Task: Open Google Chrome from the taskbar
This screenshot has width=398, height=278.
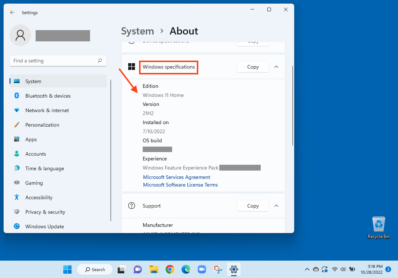Action: pos(170,269)
